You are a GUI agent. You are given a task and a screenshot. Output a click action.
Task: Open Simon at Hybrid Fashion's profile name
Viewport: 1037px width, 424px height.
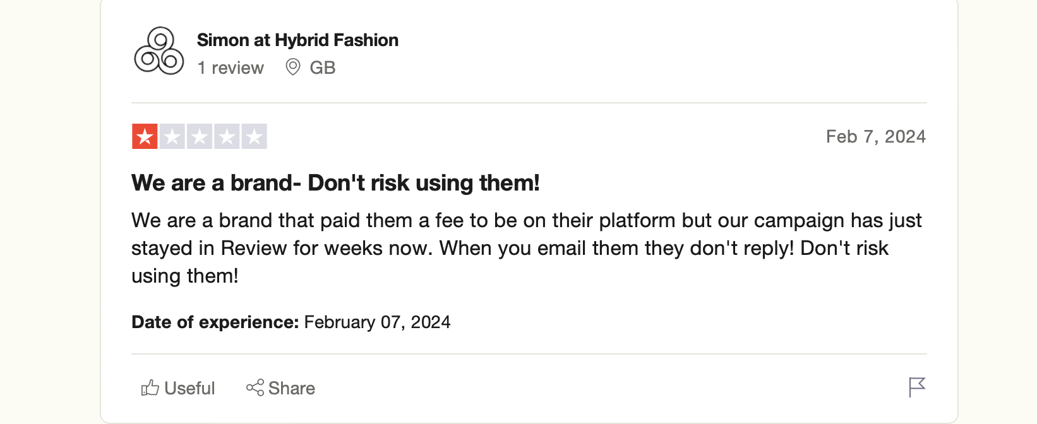(297, 40)
